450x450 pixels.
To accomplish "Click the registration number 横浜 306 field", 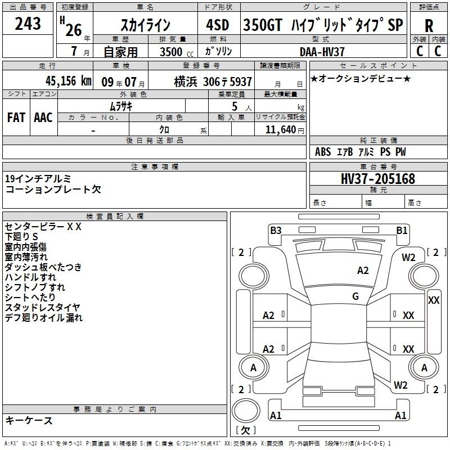I will 201,82.
